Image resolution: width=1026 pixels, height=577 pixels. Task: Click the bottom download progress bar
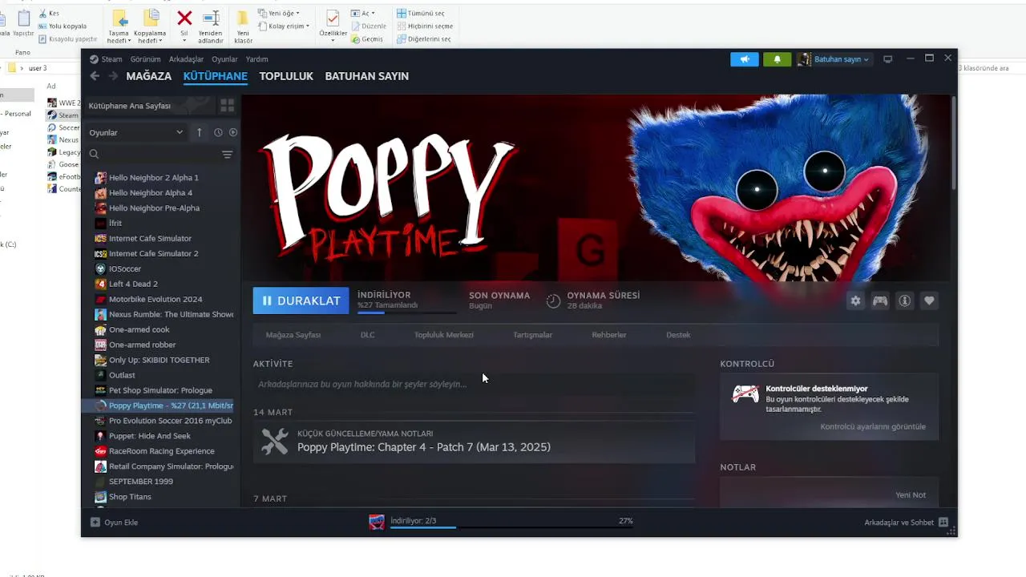tap(511, 527)
